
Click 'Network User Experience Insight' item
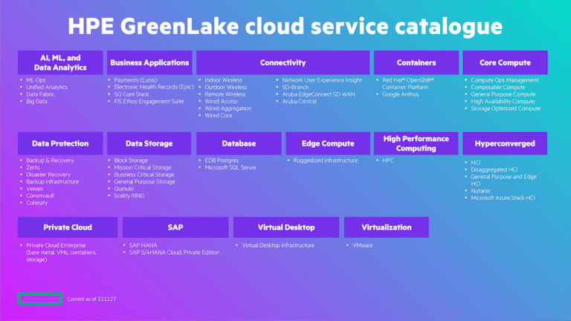(x=322, y=80)
